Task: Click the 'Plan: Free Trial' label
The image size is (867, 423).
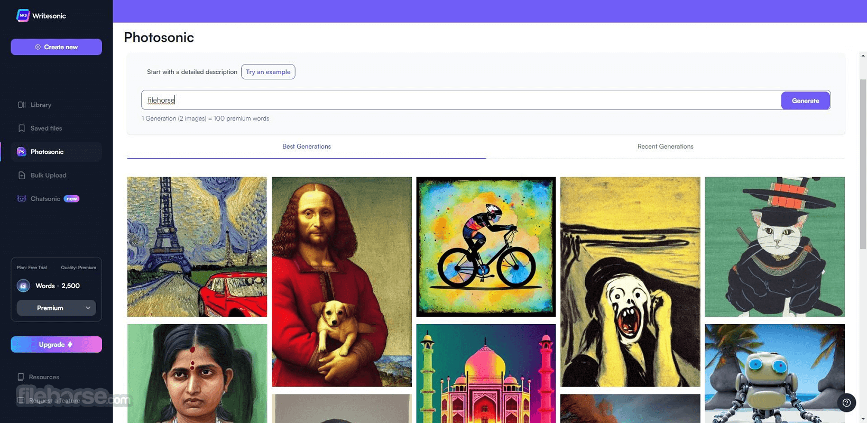Action: 32,268
